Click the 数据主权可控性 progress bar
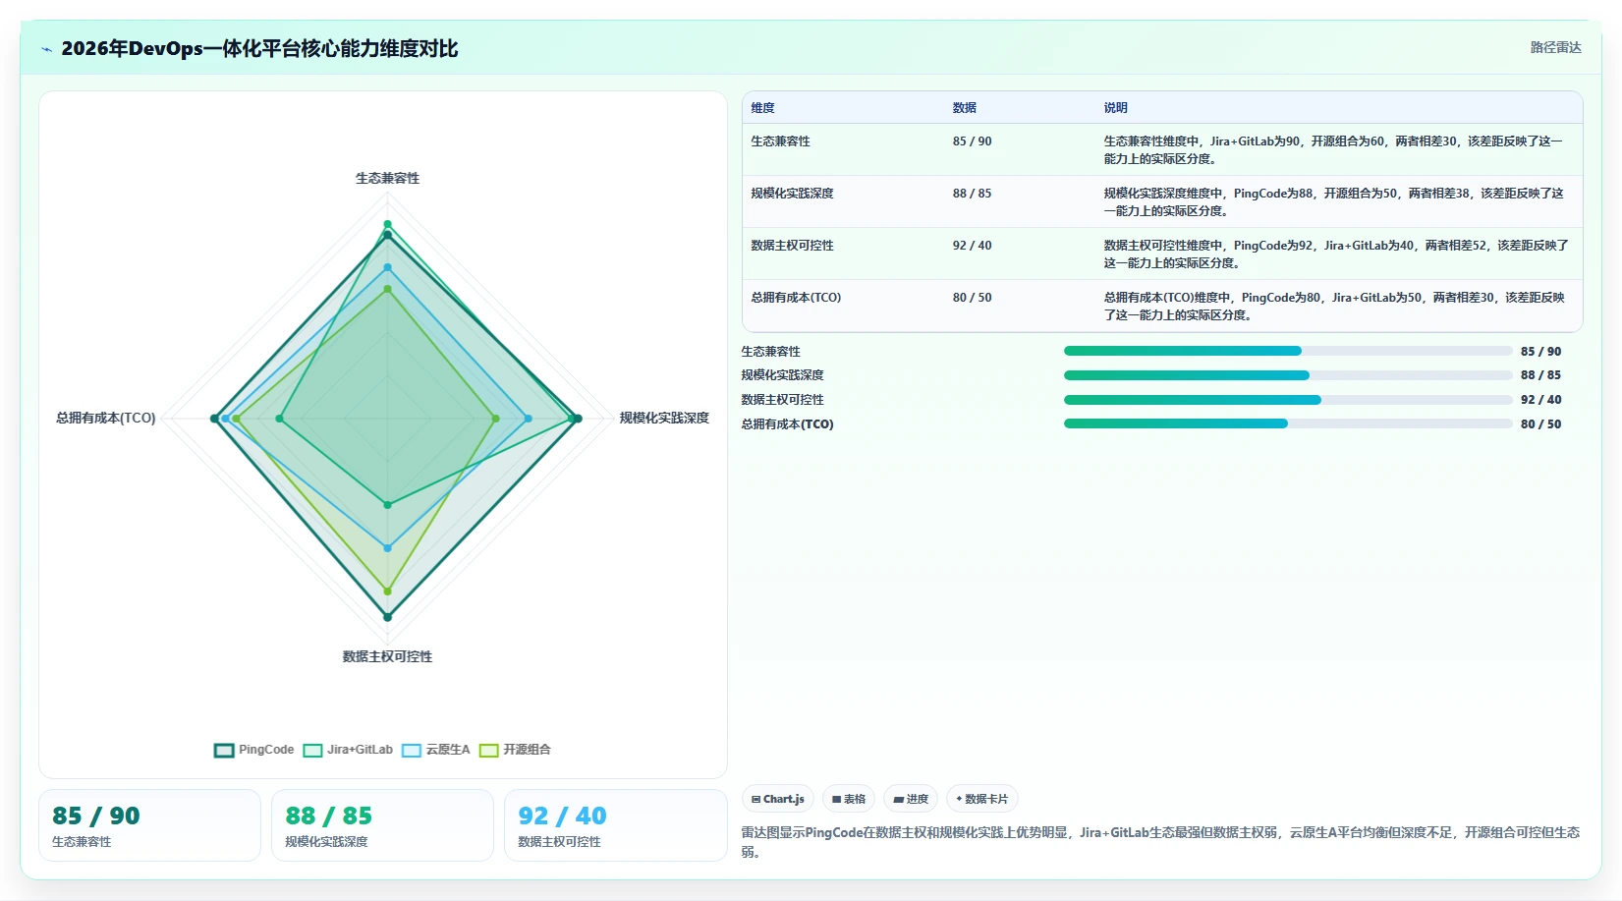The width and height of the screenshot is (1622, 901). click(1288, 400)
